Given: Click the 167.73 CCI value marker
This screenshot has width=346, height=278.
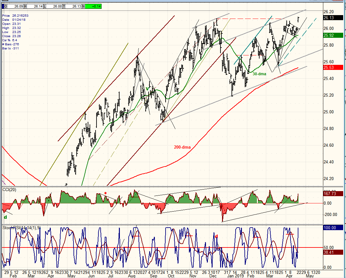Looking at the screenshot, I should 333,194.
